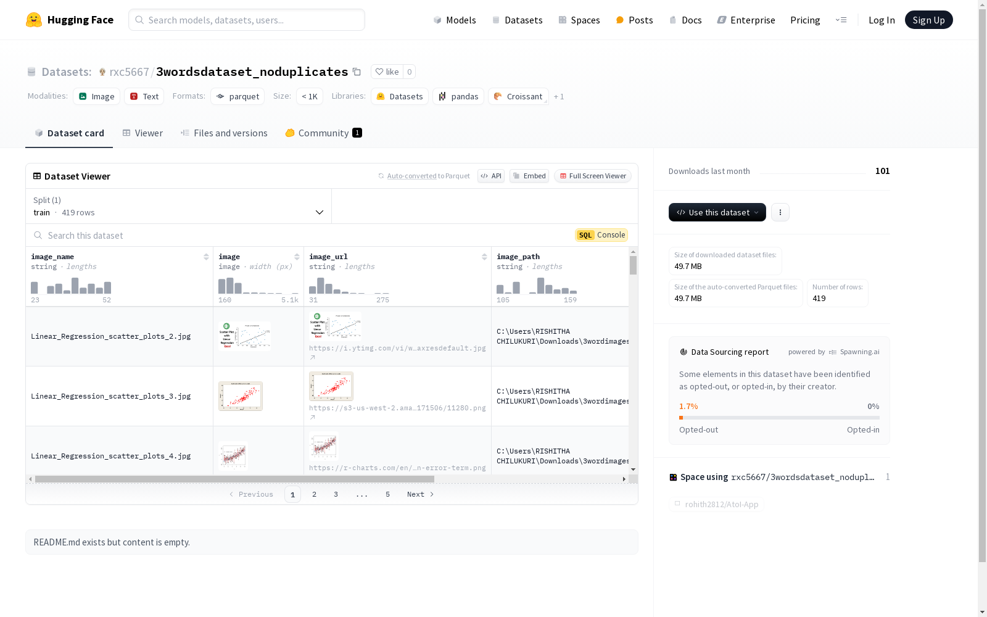Select cell Linear_Regression_scatter_plots_3.jpg
Image resolution: width=987 pixels, height=617 pixels.
(x=119, y=396)
